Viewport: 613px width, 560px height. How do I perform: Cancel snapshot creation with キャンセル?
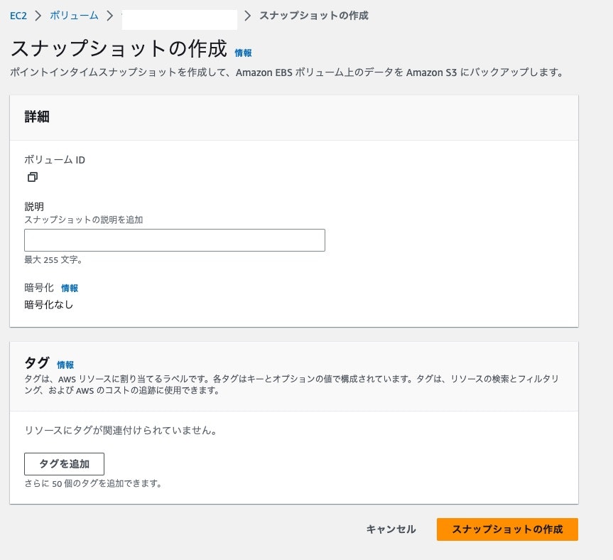coord(390,529)
